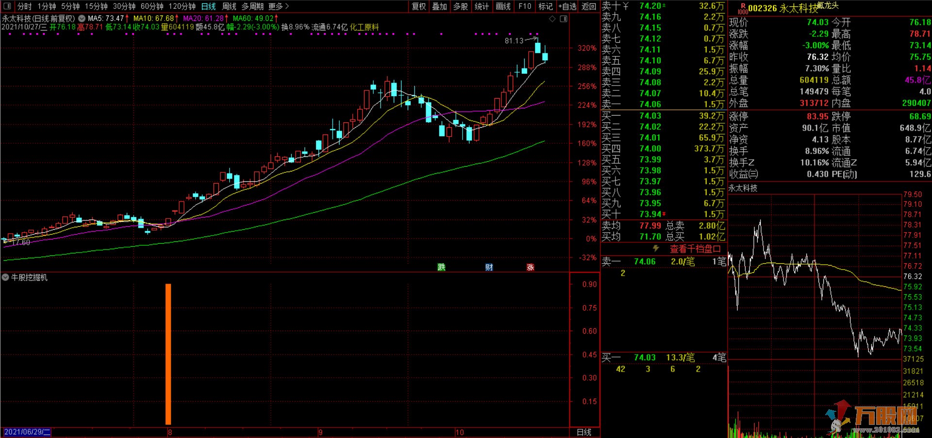Viewport: 932px width, 438px height.
Task: Click the red 涨 marker on chart
Action: 530,267
